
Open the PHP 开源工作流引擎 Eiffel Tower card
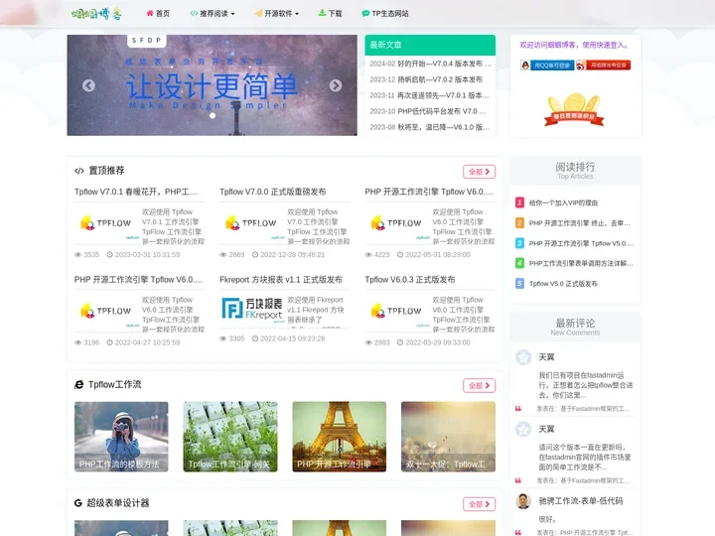tap(340, 437)
